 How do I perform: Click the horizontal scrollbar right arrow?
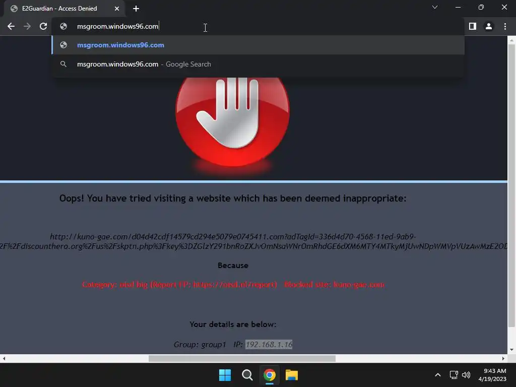point(503,358)
